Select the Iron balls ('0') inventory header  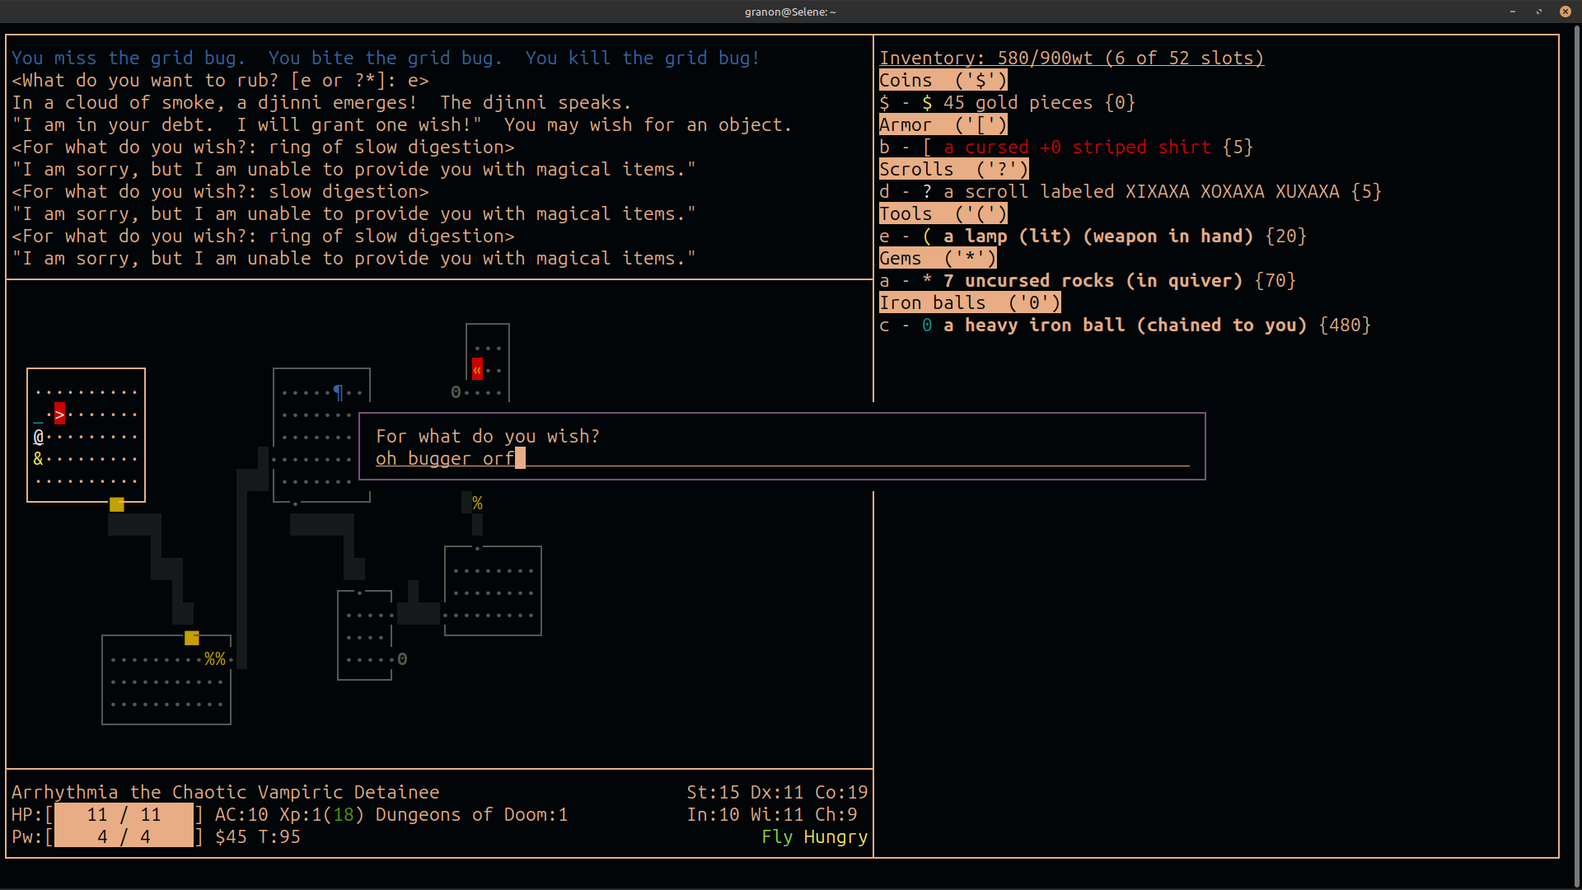[x=970, y=302]
